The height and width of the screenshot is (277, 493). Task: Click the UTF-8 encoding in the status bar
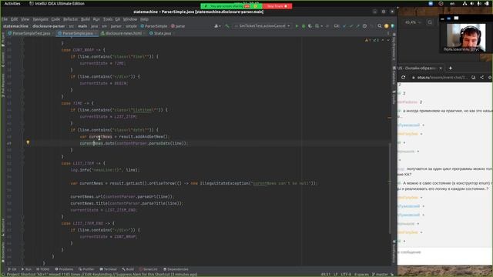[x=346, y=275]
